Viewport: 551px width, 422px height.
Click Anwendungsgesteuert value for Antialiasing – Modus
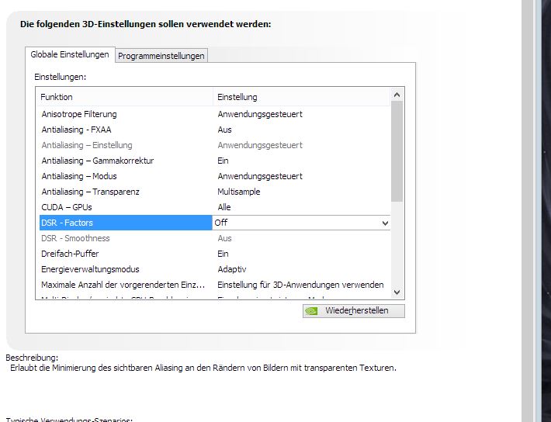(260, 176)
